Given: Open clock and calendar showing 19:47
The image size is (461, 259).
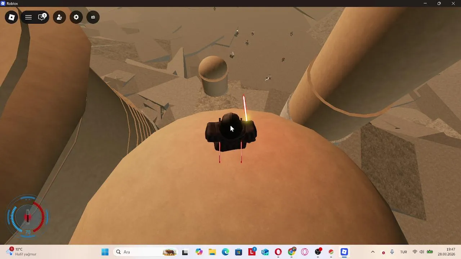Looking at the screenshot, I should (446, 252).
